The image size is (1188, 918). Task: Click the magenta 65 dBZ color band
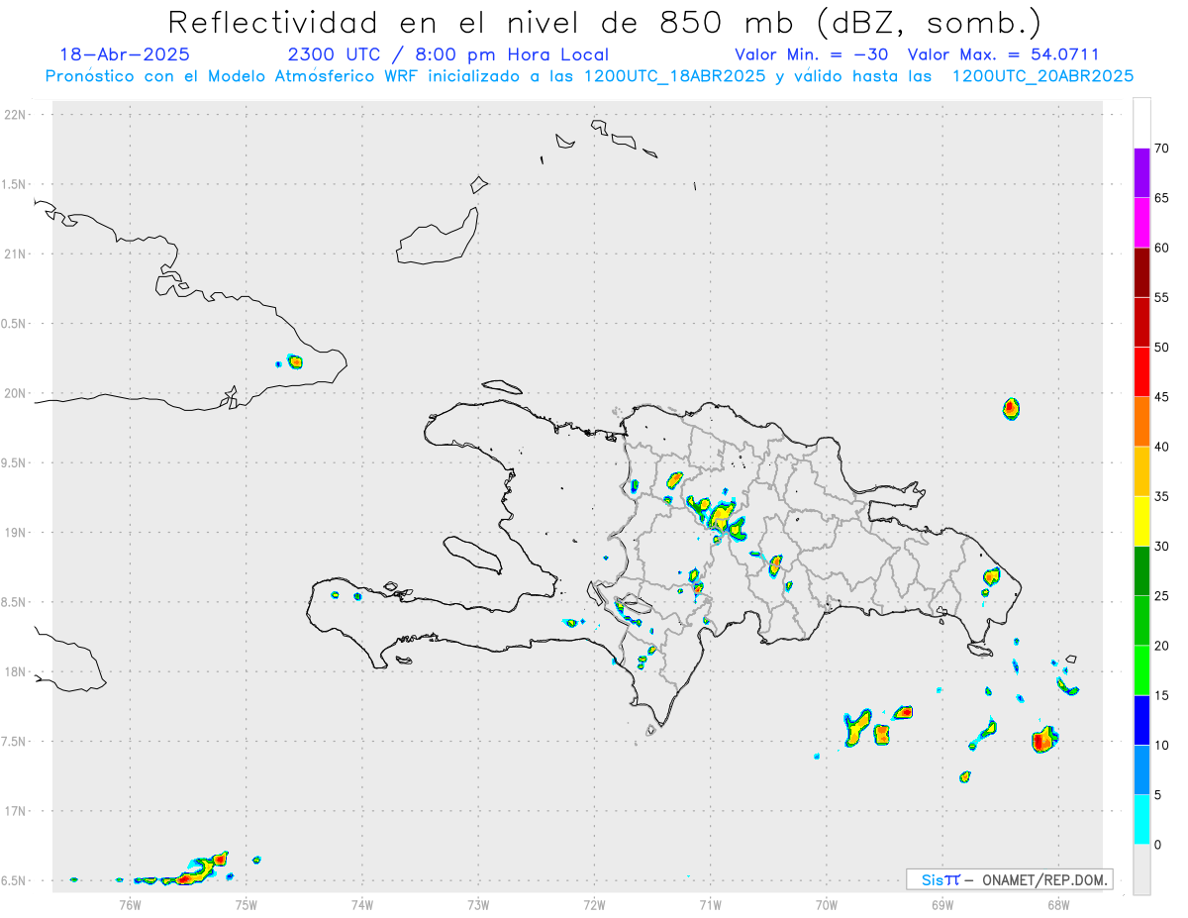1141,223
